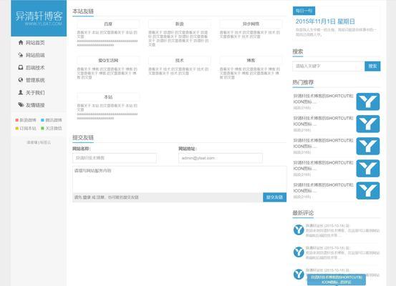Image resolution: width=396 pixels, height=286 pixels.
Task: Click the 订阅本站 link with yellow square
Action: (x=26, y=129)
